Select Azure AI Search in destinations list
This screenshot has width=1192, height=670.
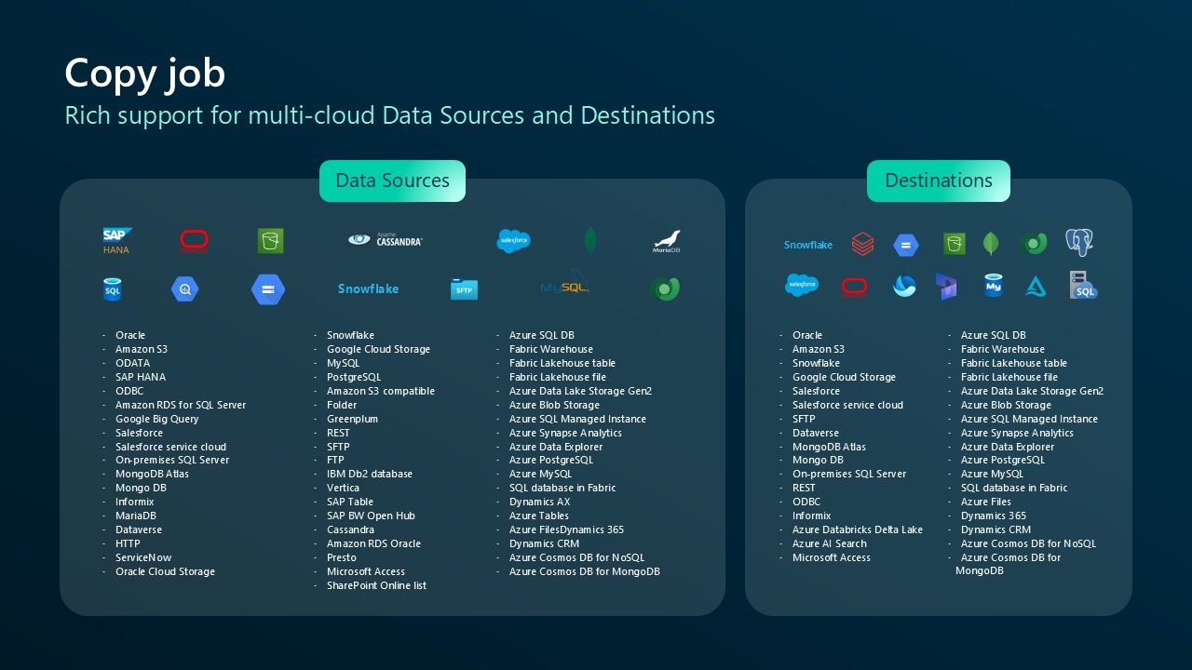pyautogui.click(x=829, y=543)
